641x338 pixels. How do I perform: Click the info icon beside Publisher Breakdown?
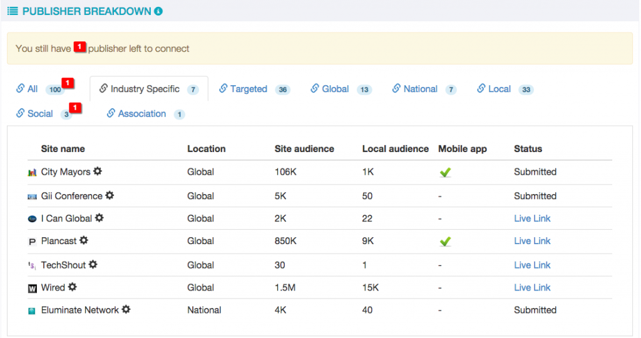[158, 11]
